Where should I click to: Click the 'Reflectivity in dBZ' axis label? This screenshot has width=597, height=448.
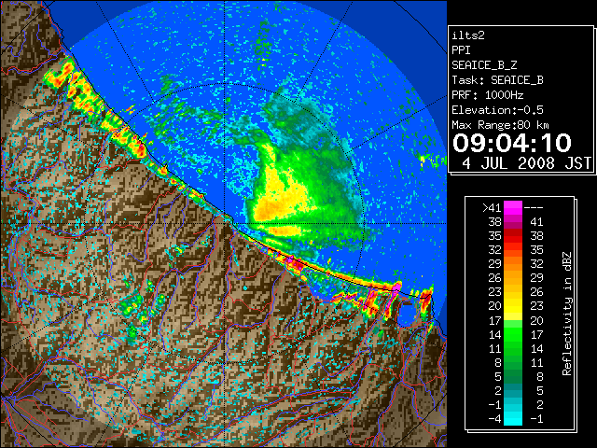[567, 314]
